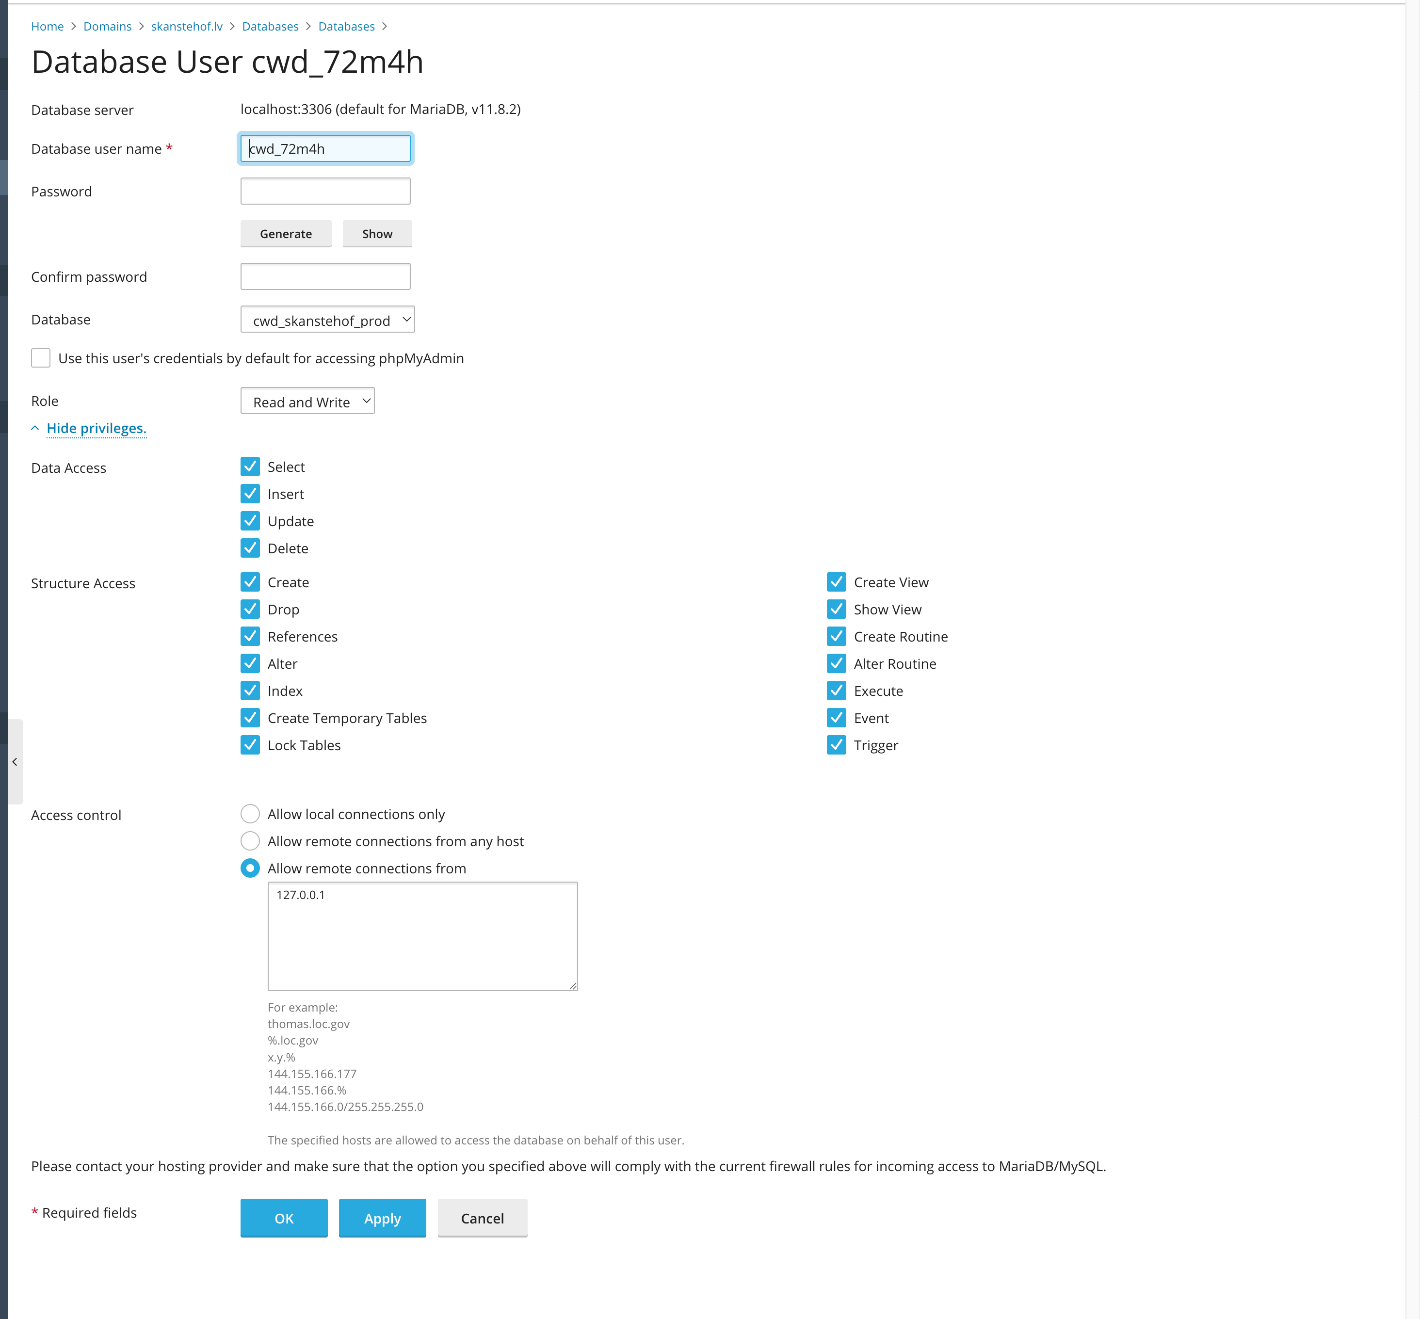Toggle the Show View privilege
Image resolution: width=1420 pixels, height=1319 pixels.
click(x=837, y=610)
